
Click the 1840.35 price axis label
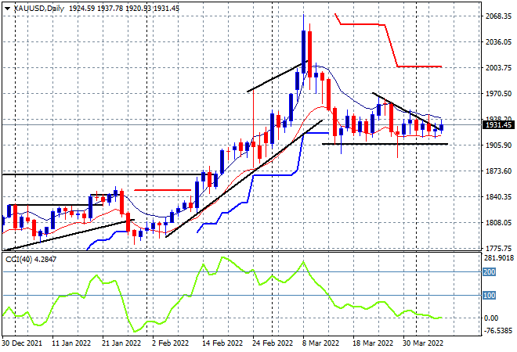498,196
